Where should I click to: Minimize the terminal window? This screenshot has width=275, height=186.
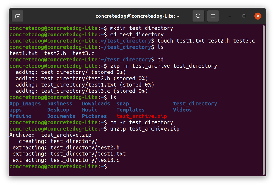230,16
